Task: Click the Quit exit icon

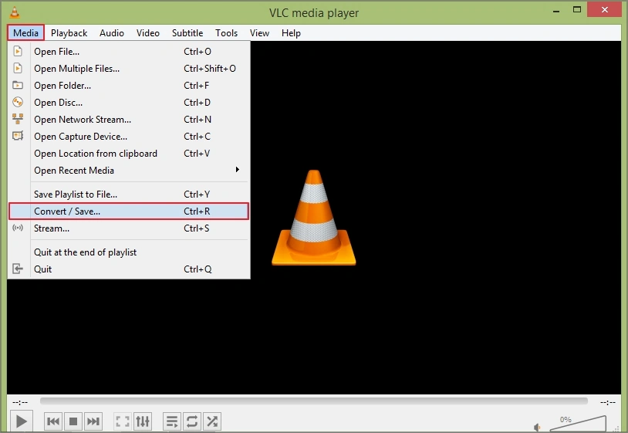Action: click(x=18, y=269)
